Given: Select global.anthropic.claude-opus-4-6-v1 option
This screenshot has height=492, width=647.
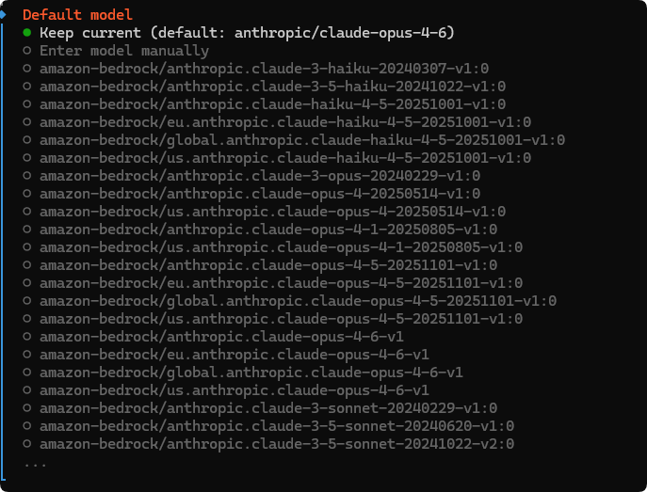Looking at the screenshot, I should pos(251,373).
